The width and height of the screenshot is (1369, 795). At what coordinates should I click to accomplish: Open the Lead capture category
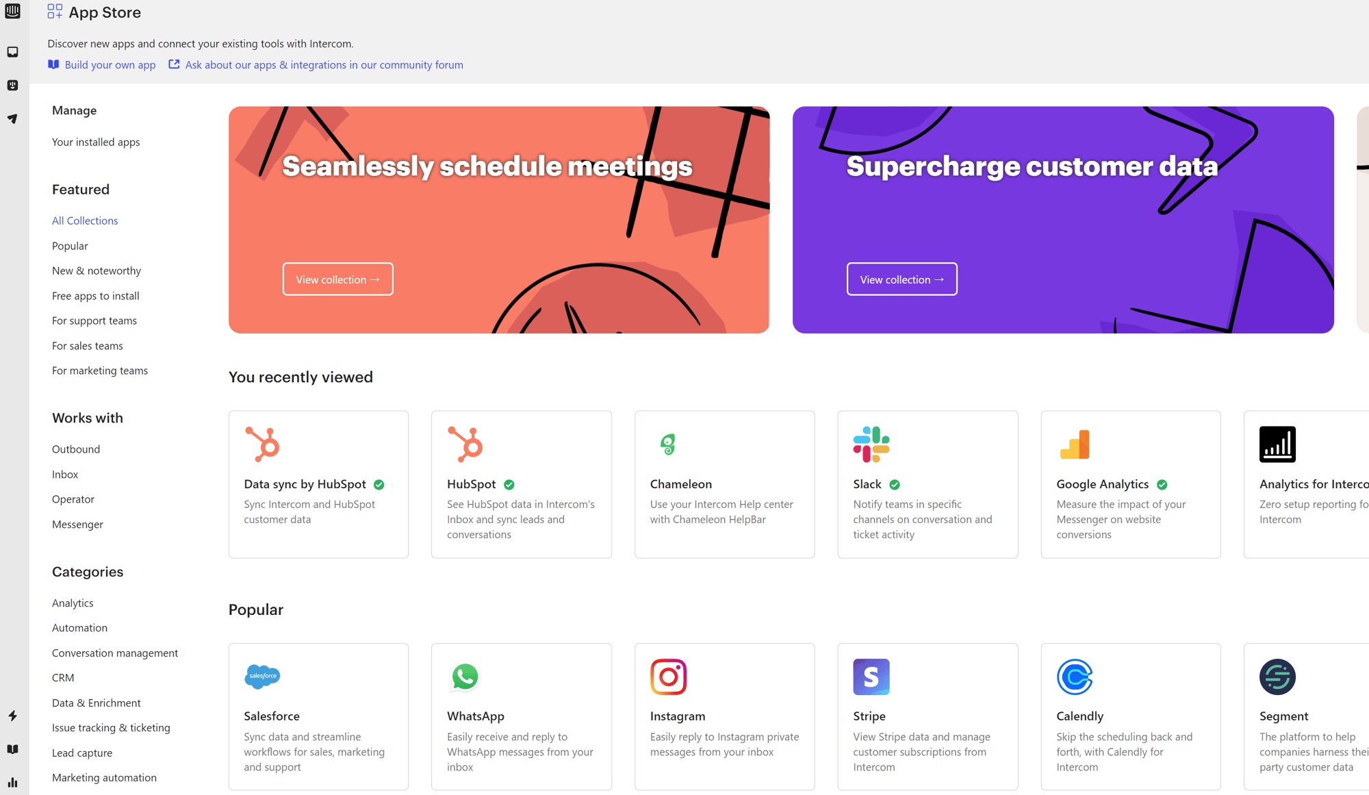[82, 753]
